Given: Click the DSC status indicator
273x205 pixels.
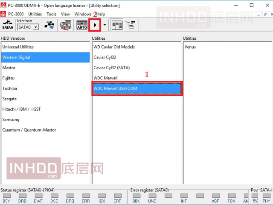Looking at the screenshot, I should click(x=55, y=196).
